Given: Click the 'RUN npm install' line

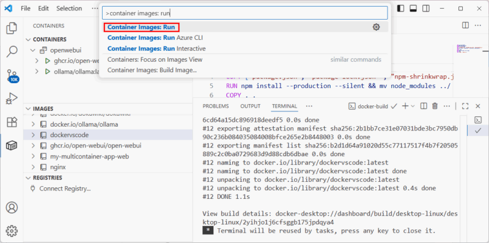Looking at the screenshot, I should pos(339,86).
